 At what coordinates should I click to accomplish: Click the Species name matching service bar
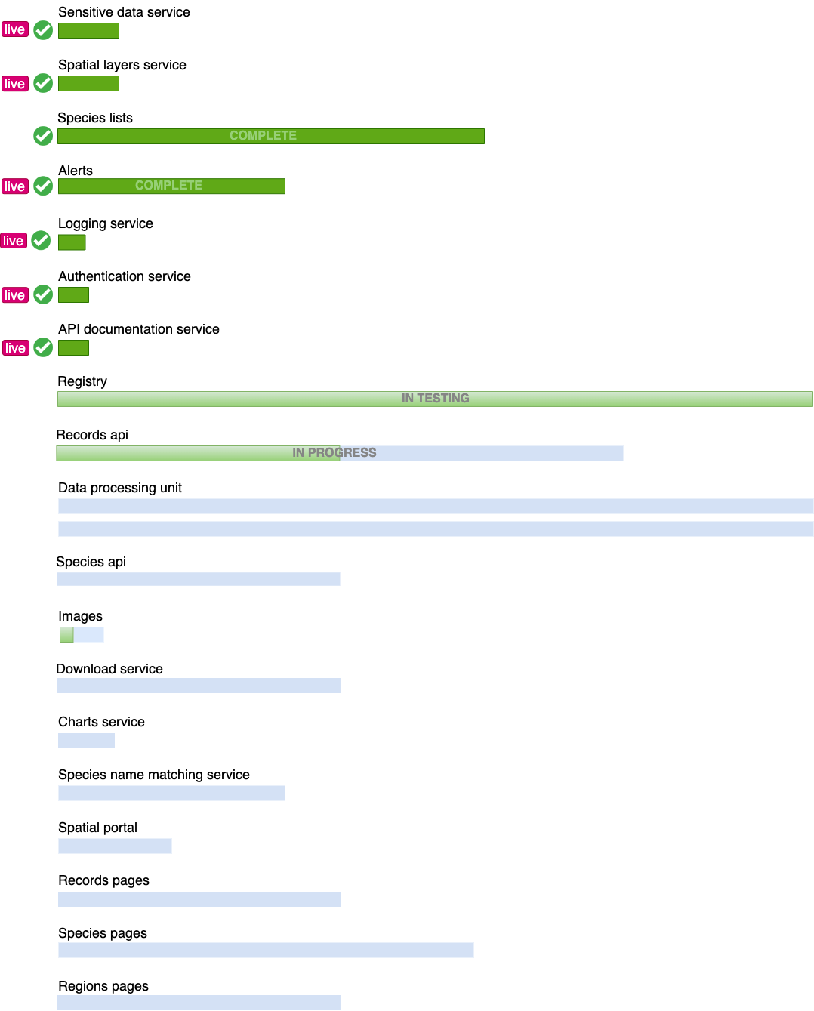tap(171, 793)
